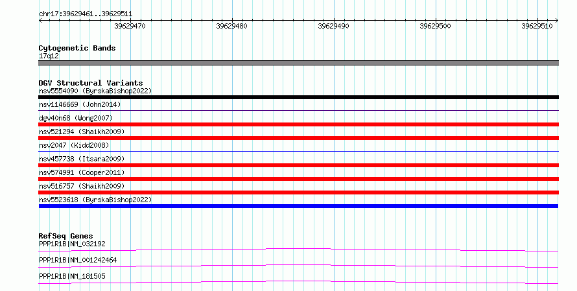Open variant nsv1146669 (John2014)

click(x=80, y=104)
